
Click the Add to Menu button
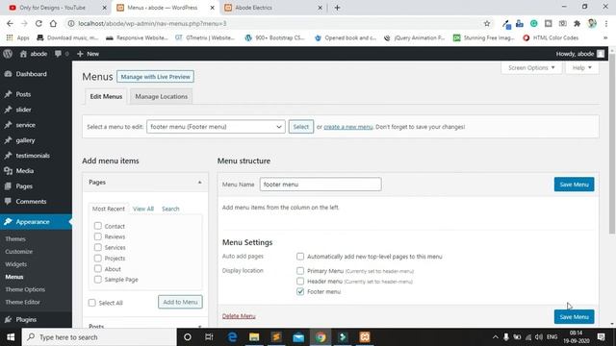point(180,302)
